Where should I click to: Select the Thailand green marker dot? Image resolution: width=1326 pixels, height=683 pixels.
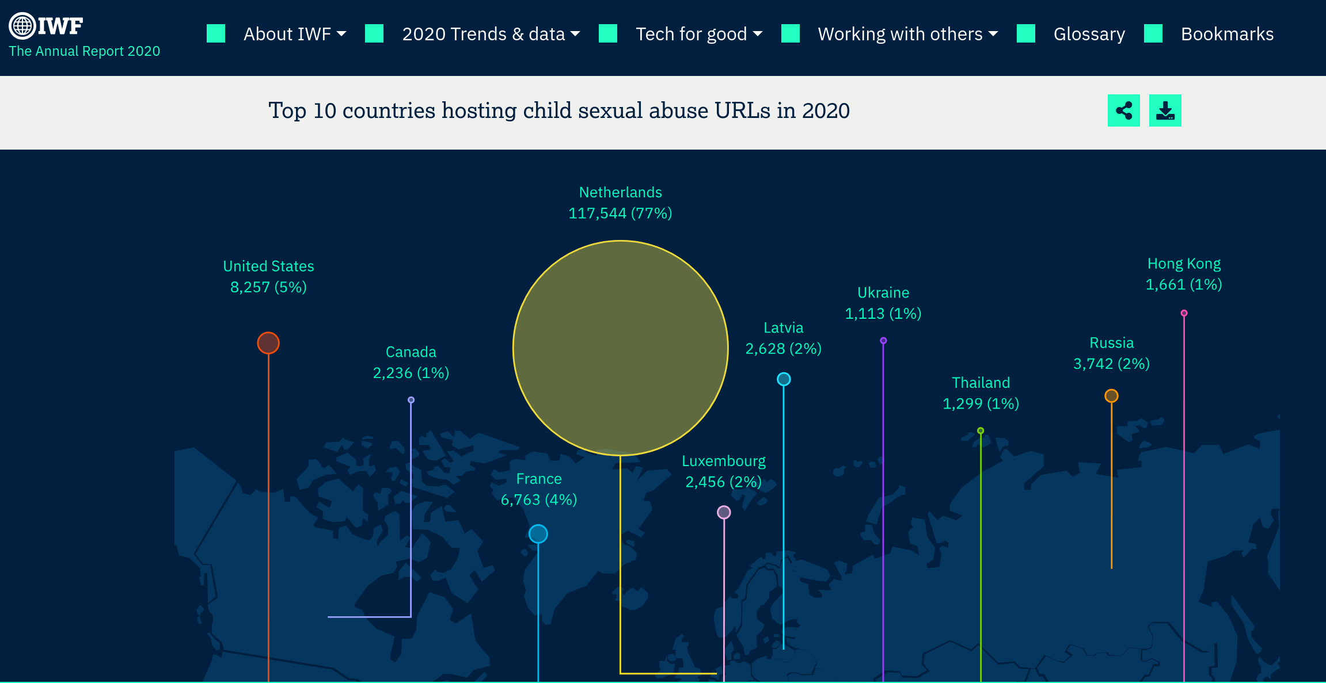tap(981, 430)
